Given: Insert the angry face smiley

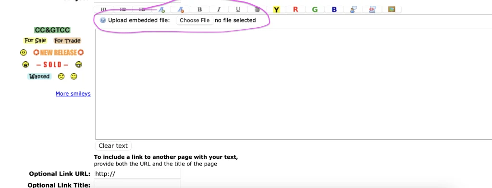Looking at the screenshot, I should pos(24,53).
